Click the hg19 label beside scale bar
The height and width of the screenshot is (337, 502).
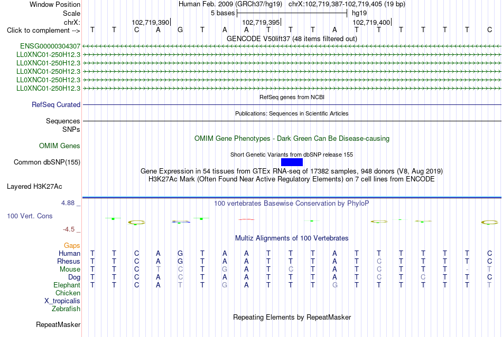[359, 13]
